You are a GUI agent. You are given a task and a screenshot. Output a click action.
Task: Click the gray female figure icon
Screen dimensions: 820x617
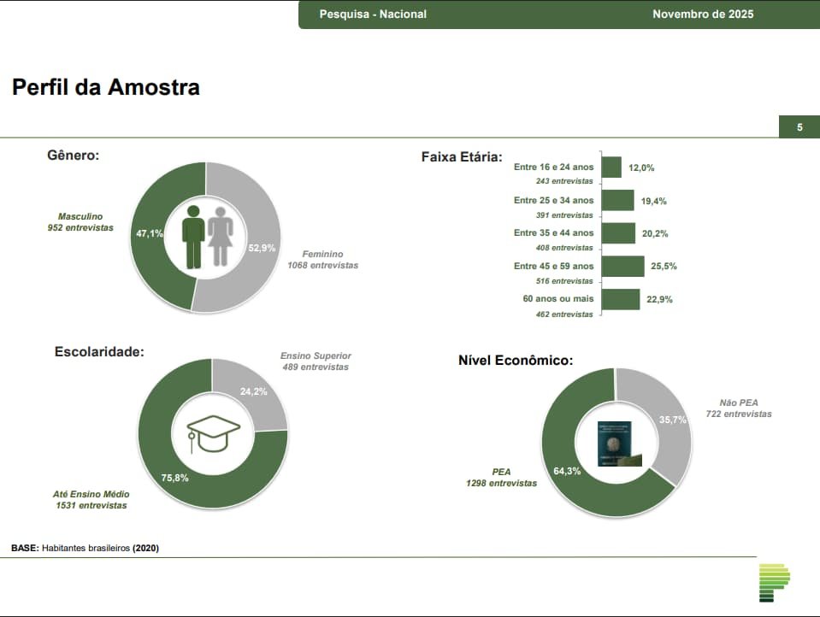(221, 237)
